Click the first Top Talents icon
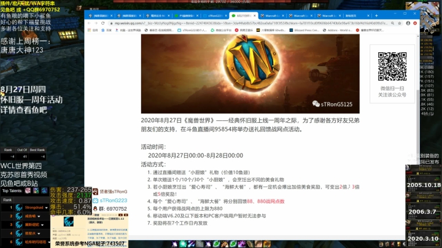Screen dimensions: 442x248 pyautogui.click(x=28, y=191)
